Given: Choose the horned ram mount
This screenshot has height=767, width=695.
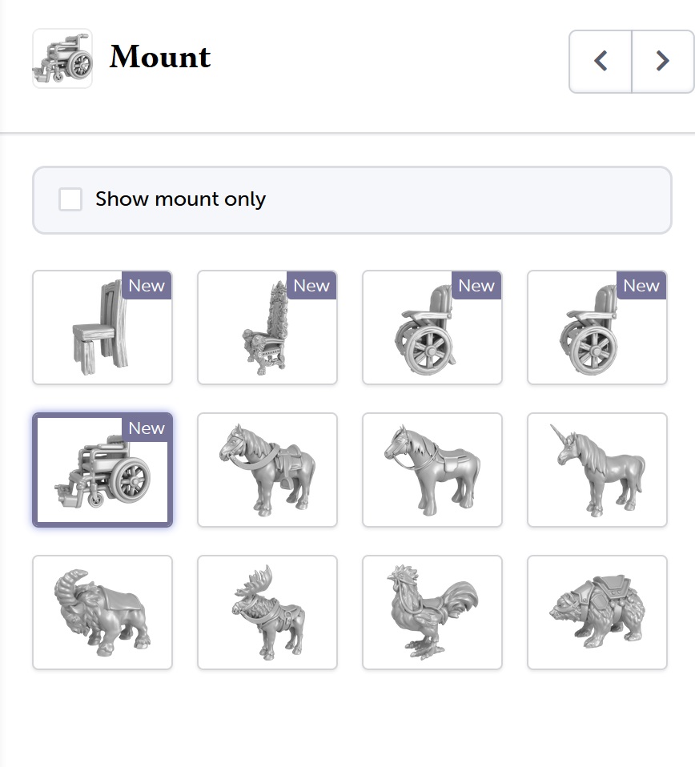Looking at the screenshot, I should pyautogui.click(x=102, y=612).
